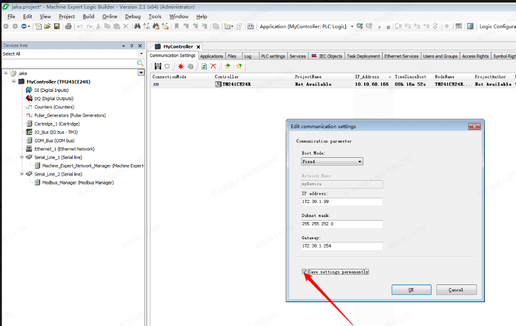516x326 pixels.
Task: Click OK in Edit communication settings
Action: [411, 290]
